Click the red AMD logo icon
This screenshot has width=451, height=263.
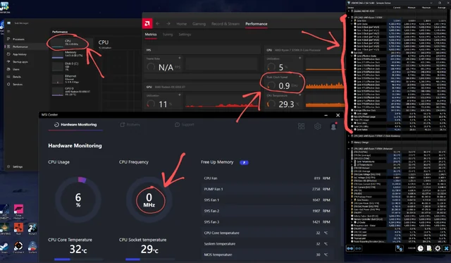pyautogui.click(x=147, y=23)
